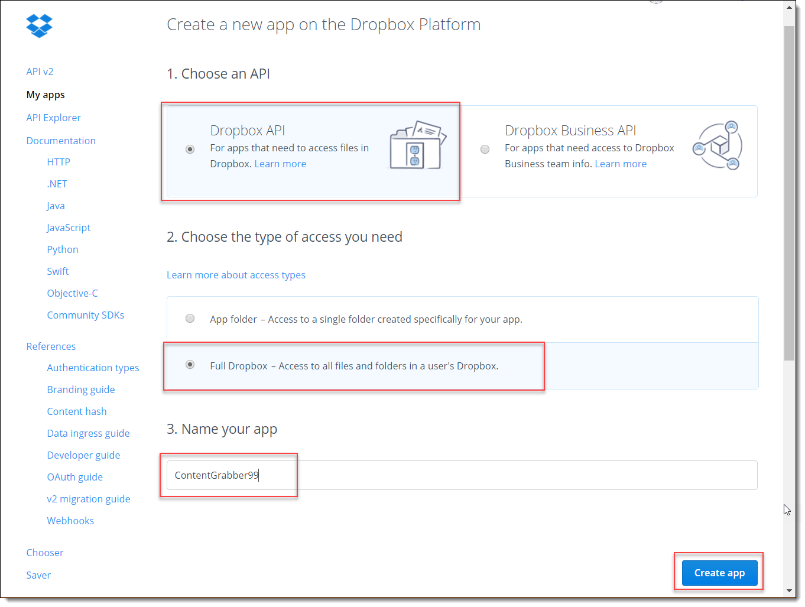Click the '3. Name your app' heading
Screen dimensions: 805x607
click(222, 429)
